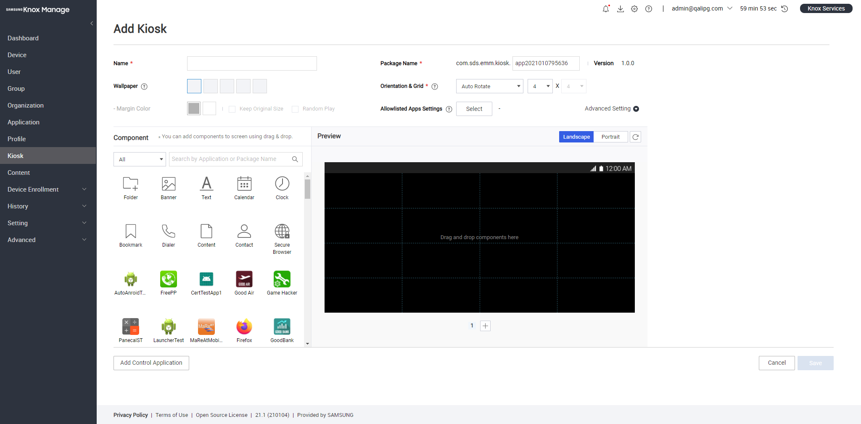Click the Knox Services button
861x424 pixels.
point(826,8)
